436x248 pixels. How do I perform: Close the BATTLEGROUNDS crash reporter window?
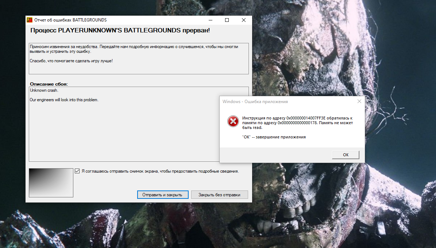click(x=244, y=20)
